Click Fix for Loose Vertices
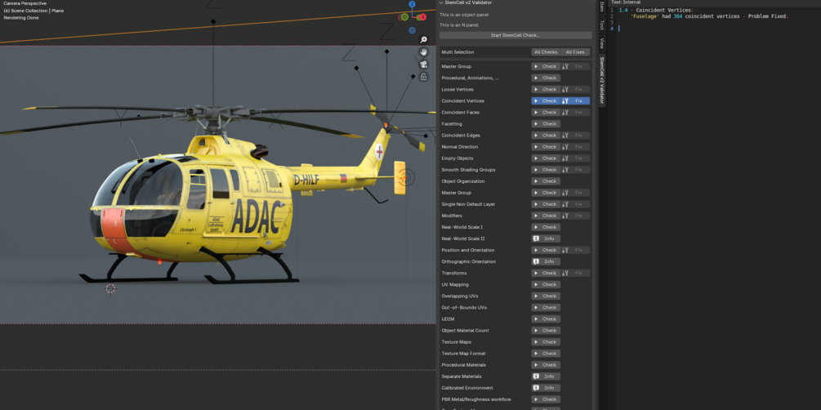821x410 pixels. click(575, 90)
